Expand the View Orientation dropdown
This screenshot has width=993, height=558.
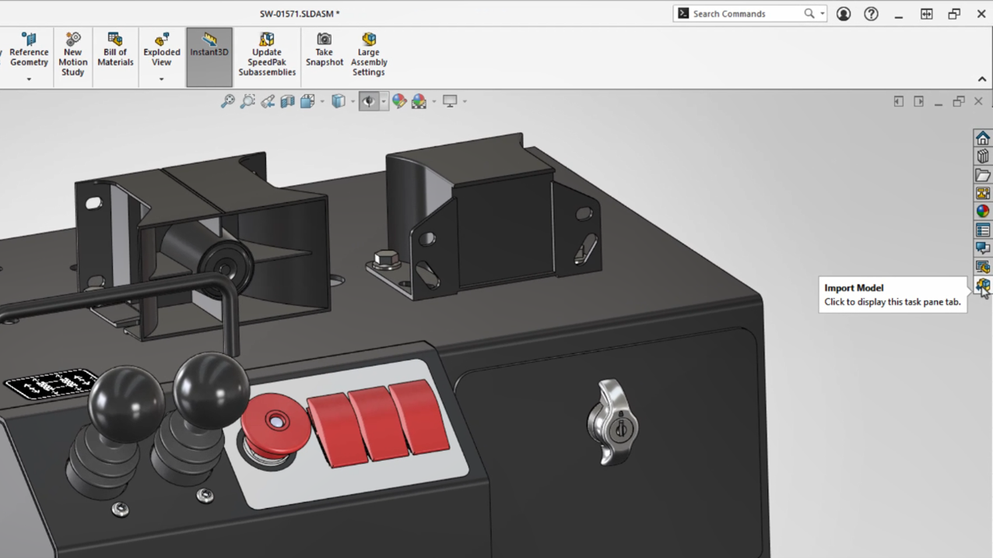pos(322,100)
